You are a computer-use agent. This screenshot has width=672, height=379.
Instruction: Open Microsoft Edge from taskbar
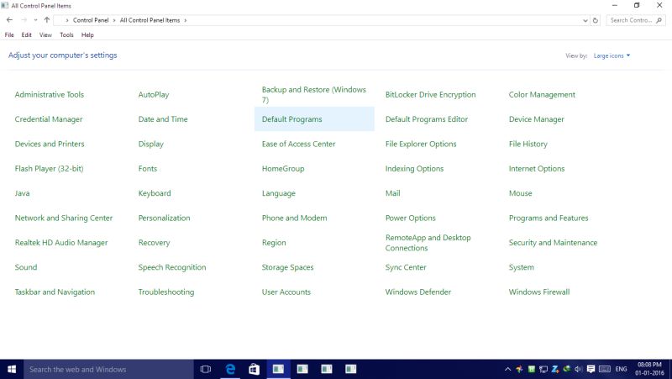[230, 369]
